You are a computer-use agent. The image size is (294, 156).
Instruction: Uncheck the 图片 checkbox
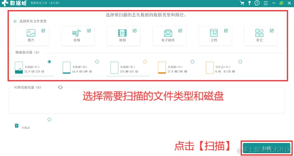[x=43, y=31]
